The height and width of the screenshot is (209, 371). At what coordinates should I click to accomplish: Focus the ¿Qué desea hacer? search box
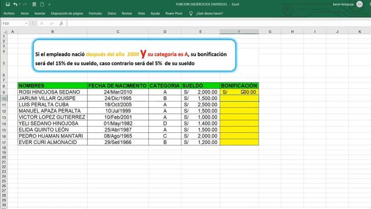pos(209,13)
